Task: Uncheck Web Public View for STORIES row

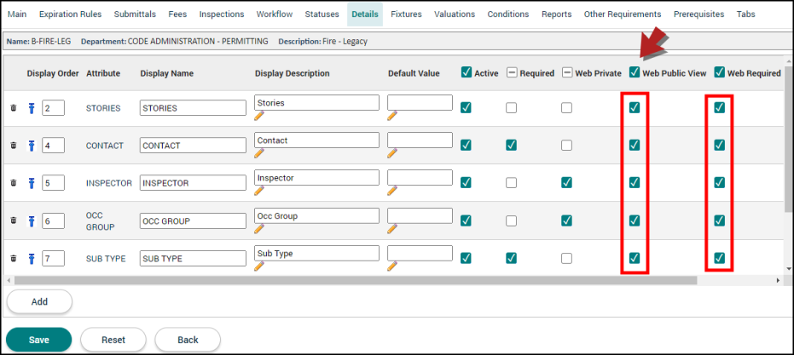Action: coord(635,107)
